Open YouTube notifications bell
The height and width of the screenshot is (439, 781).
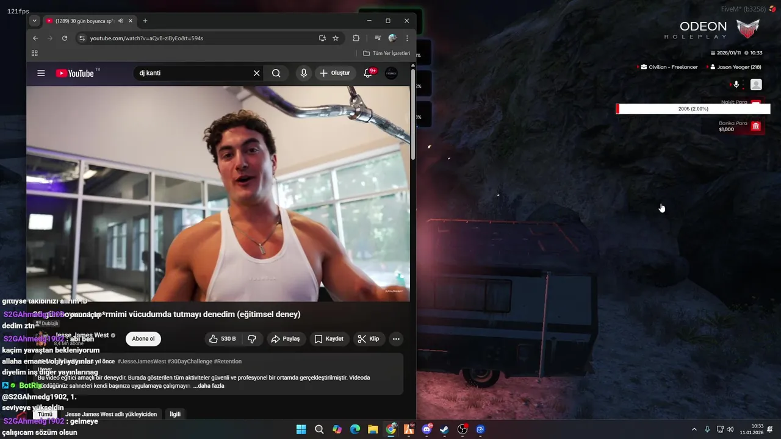tap(368, 73)
